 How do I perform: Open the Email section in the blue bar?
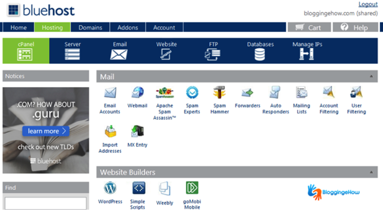[x=119, y=51]
